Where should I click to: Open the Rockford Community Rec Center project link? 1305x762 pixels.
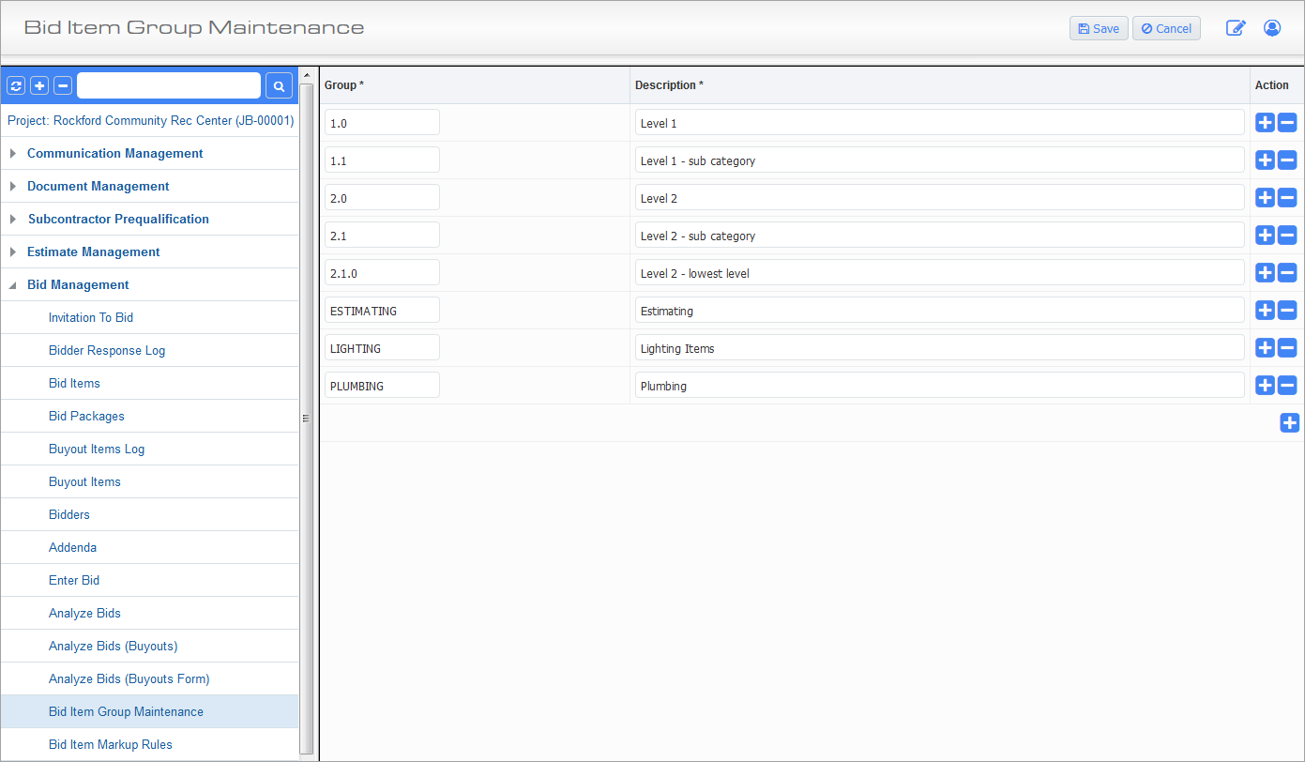[150, 121]
